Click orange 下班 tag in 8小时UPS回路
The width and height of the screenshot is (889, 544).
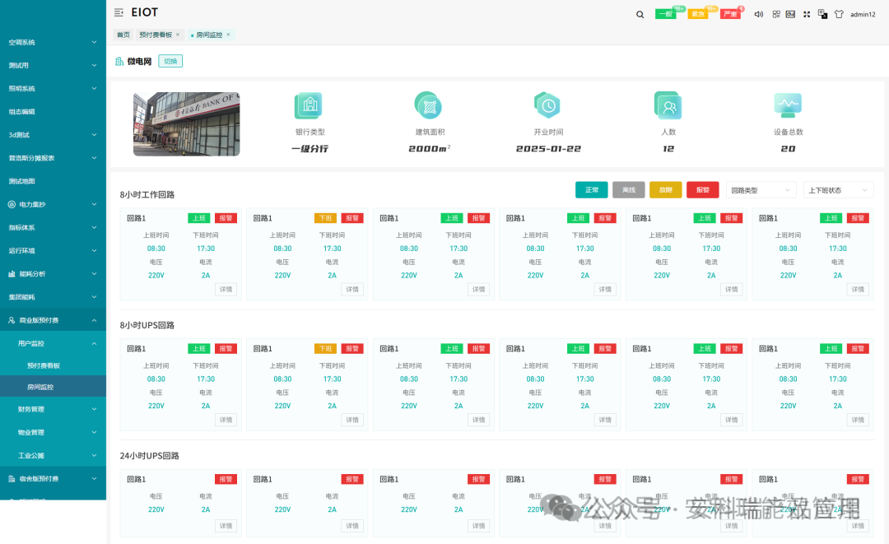pos(325,348)
